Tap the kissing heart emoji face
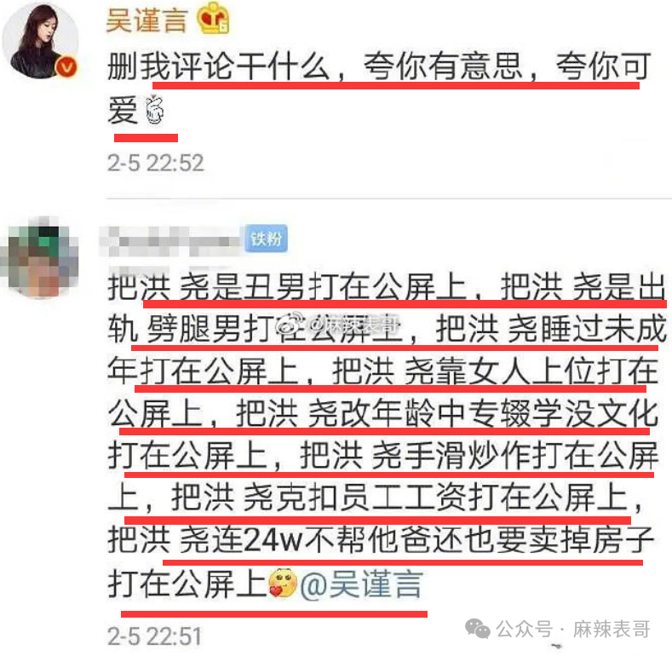This screenshot has height=656, width=672. 283,583
